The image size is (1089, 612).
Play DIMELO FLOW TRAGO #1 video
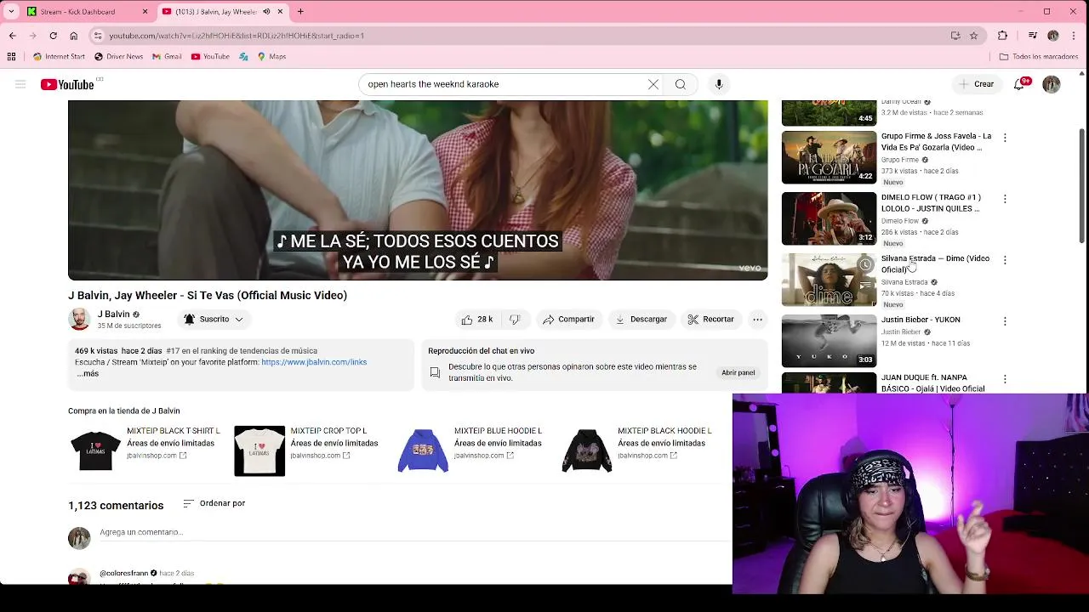(829, 218)
